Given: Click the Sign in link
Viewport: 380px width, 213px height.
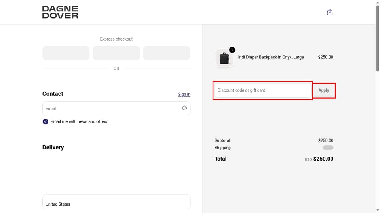Looking at the screenshot, I should (x=184, y=94).
